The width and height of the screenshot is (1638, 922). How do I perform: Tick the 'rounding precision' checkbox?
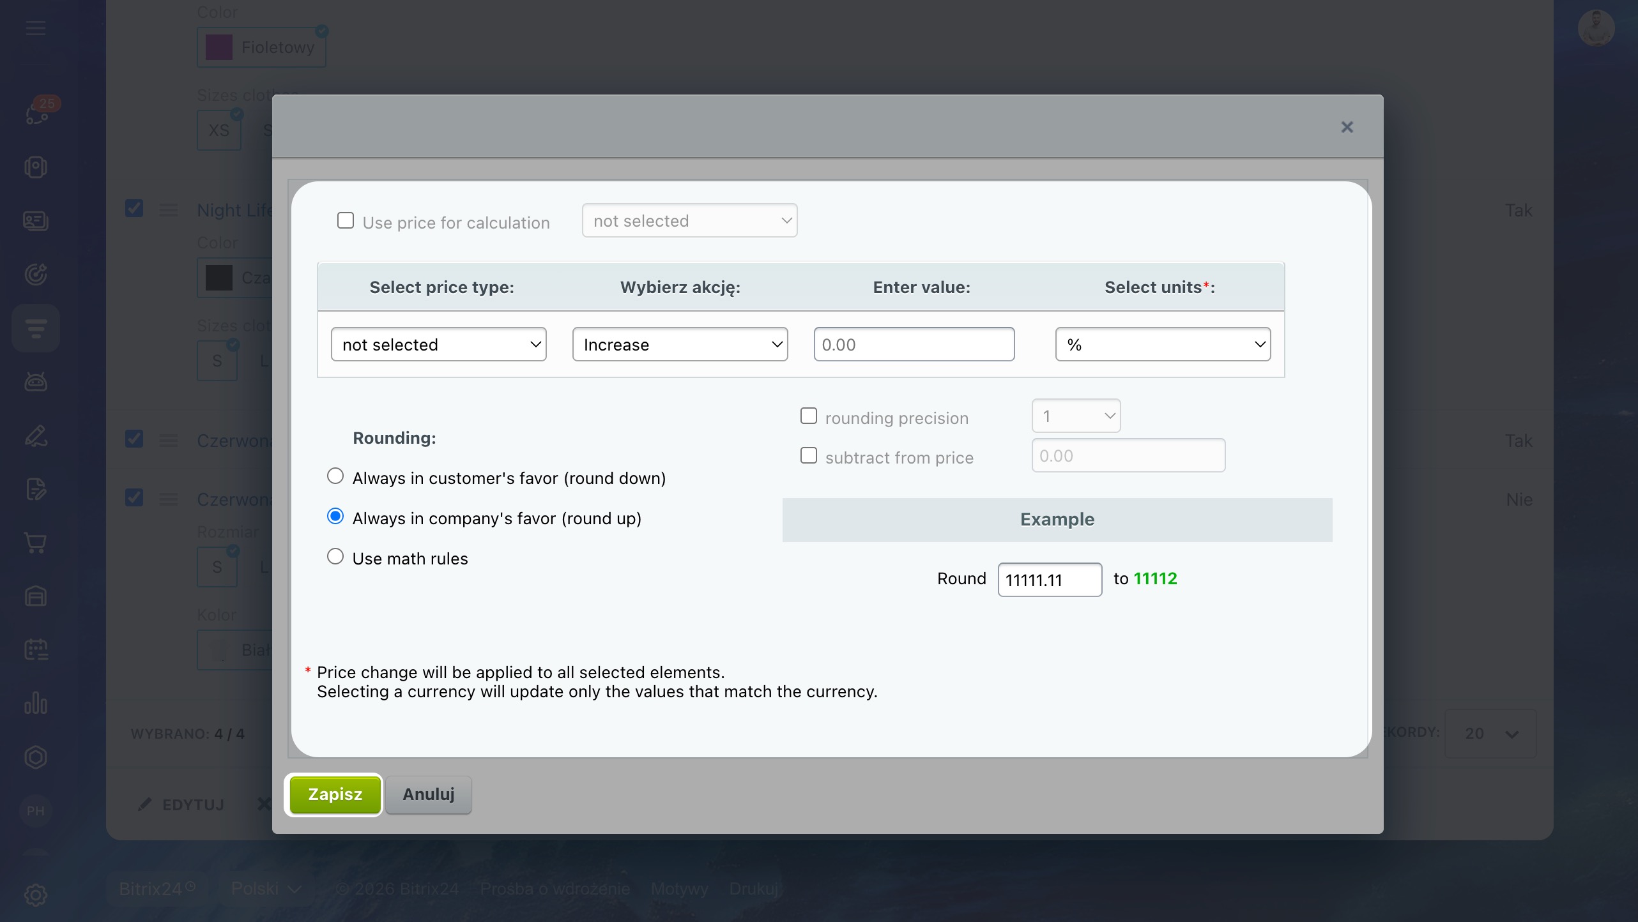pos(809,416)
